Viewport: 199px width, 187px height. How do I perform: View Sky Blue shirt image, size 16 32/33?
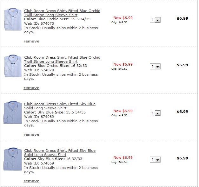tap(13, 159)
